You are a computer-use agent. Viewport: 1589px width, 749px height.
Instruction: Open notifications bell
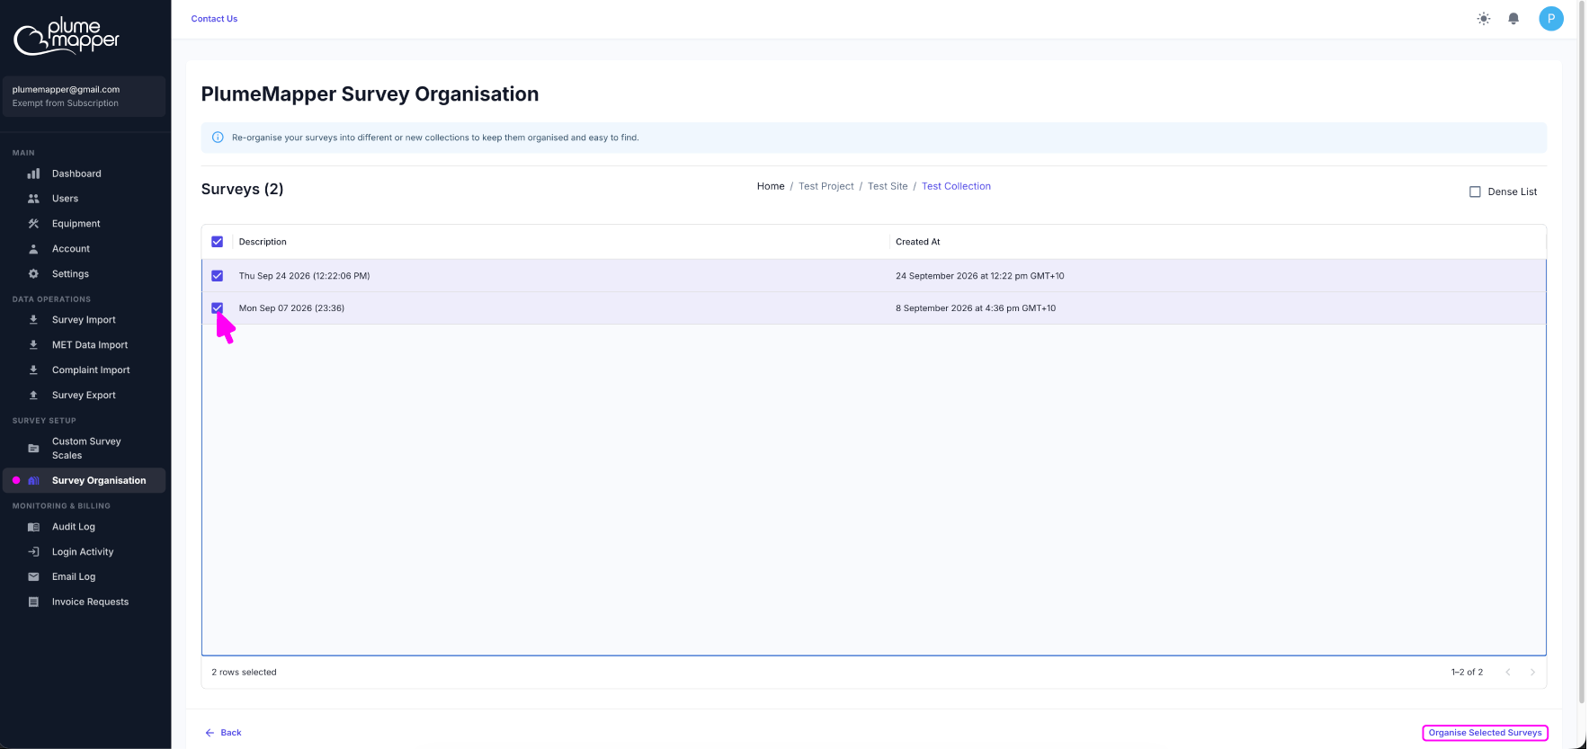[x=1513, y=19]
